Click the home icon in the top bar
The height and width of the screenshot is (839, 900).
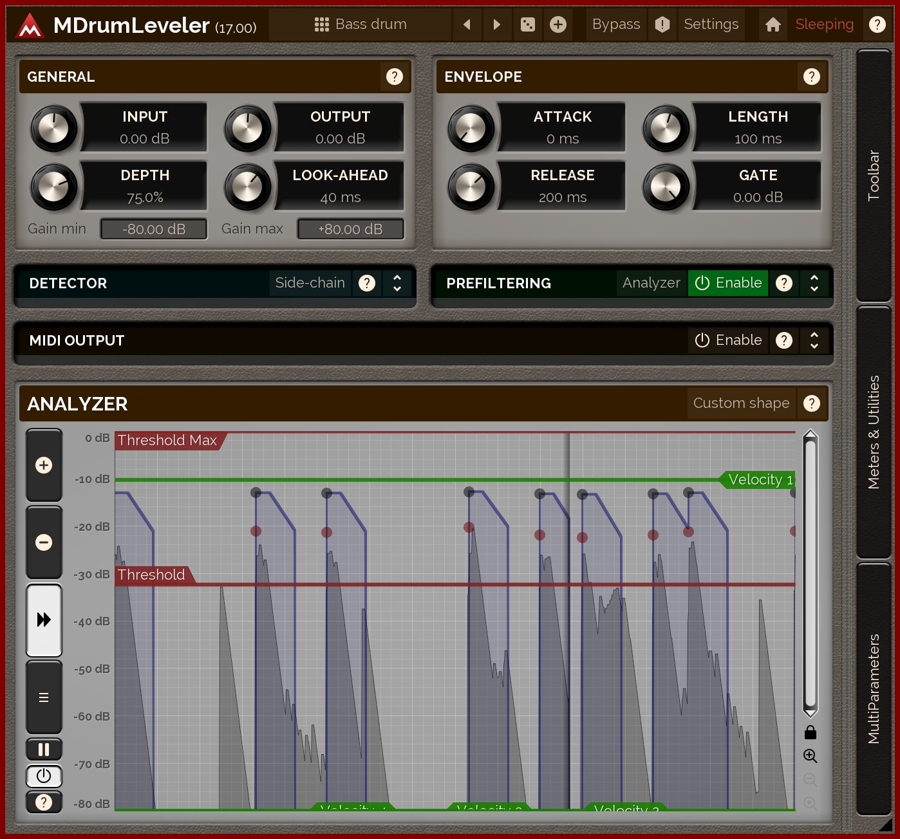pos(773,24)
